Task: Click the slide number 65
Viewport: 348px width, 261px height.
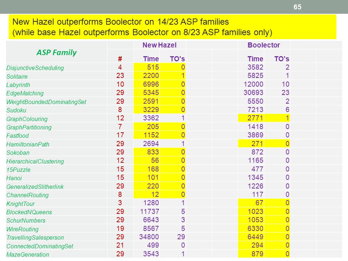Action: [297, 7]
